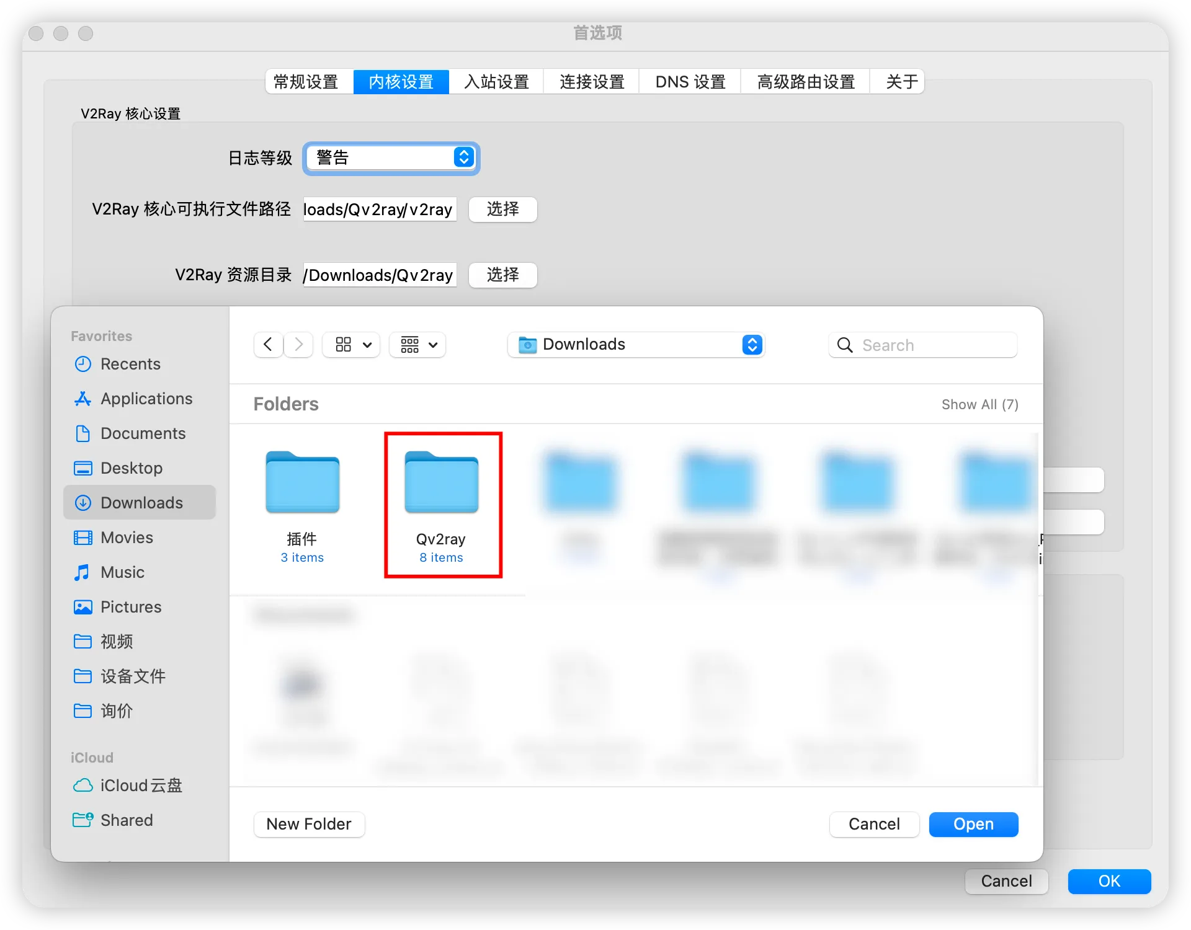
Task: Click the Open button to confirm folder
Action: tap(973, 825)
